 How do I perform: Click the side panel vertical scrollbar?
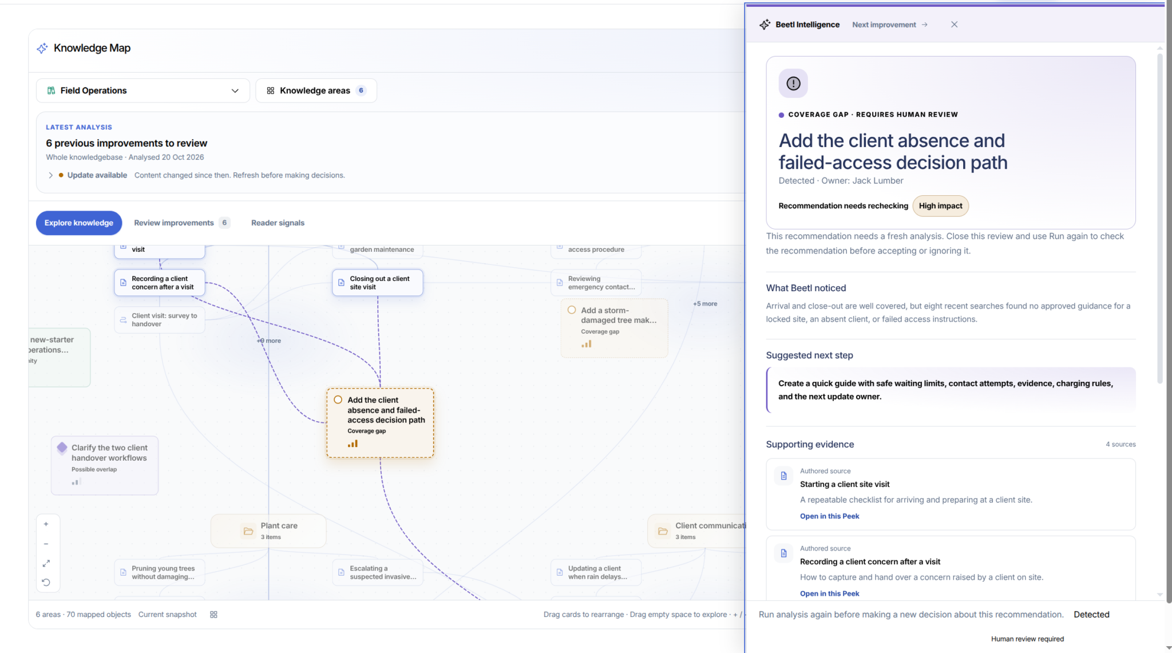tap(1160, 218)
